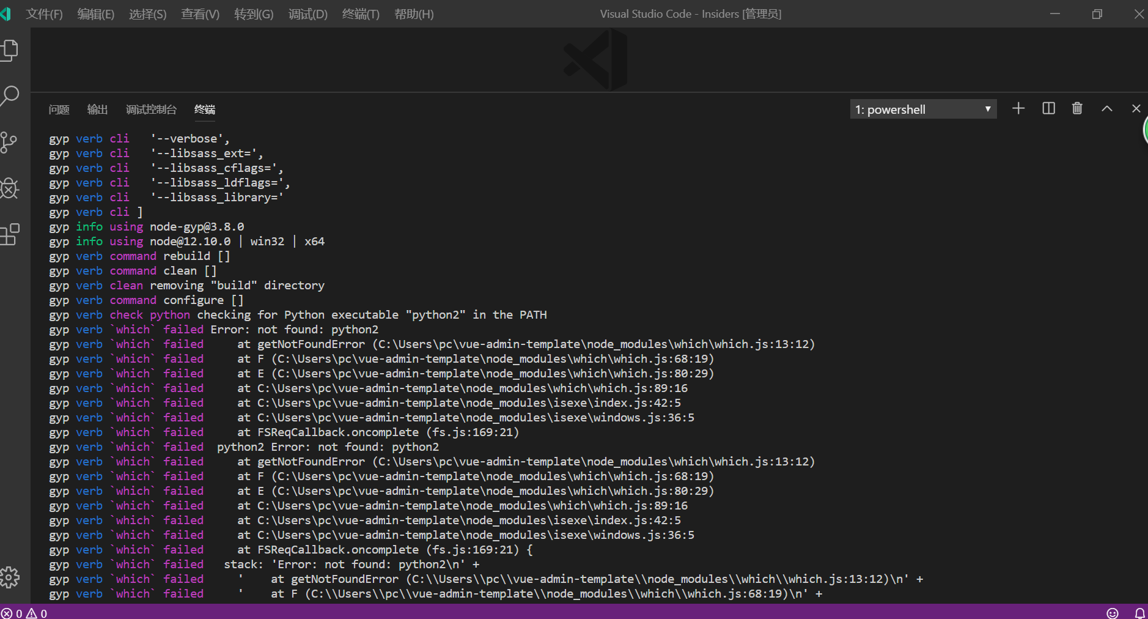This screenshot has width=1148, height=619.
Task: Open the powershell terminal selector dropdown
Action: pyautogui.click(x=923, y=109)
